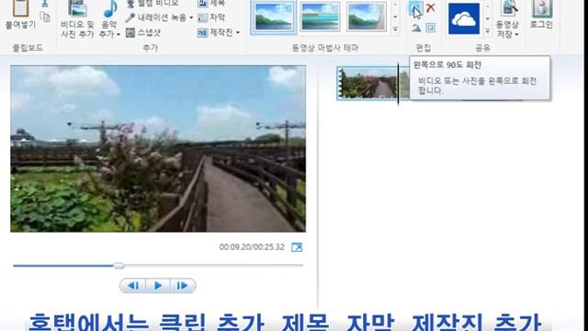The image size is (588, 331).
Task: Click the 붙여넣기 (Paste) clipboard icon
Action: coord(20,8)
